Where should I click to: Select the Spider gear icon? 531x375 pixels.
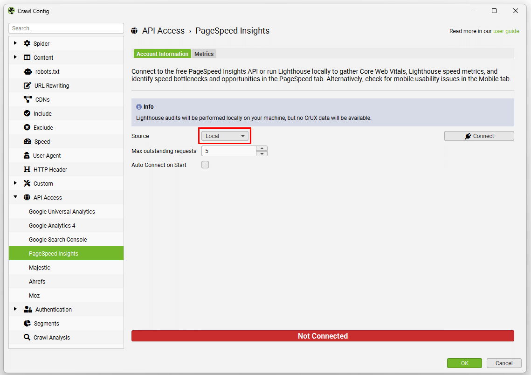pyautogui.click(x=27, y=43)
